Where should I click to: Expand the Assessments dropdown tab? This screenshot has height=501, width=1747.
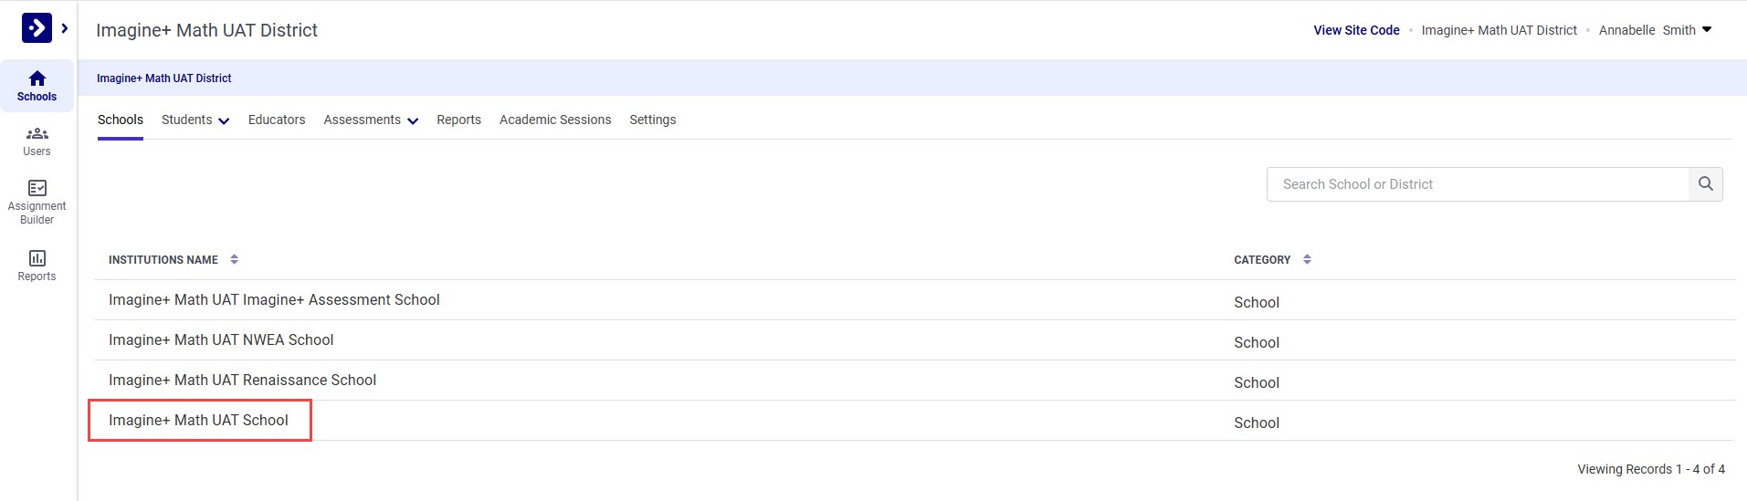(370, 120)
